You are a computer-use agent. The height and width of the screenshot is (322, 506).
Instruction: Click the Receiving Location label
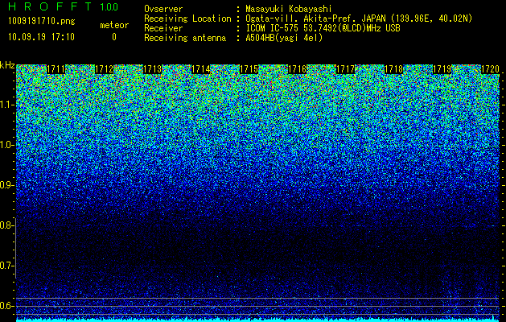click(x=187, y=19)
